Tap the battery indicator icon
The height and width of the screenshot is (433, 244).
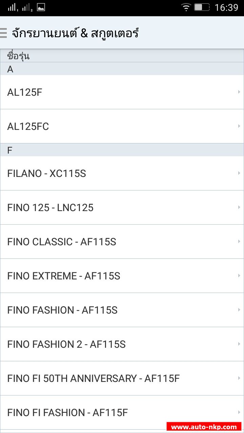[202, 7]
